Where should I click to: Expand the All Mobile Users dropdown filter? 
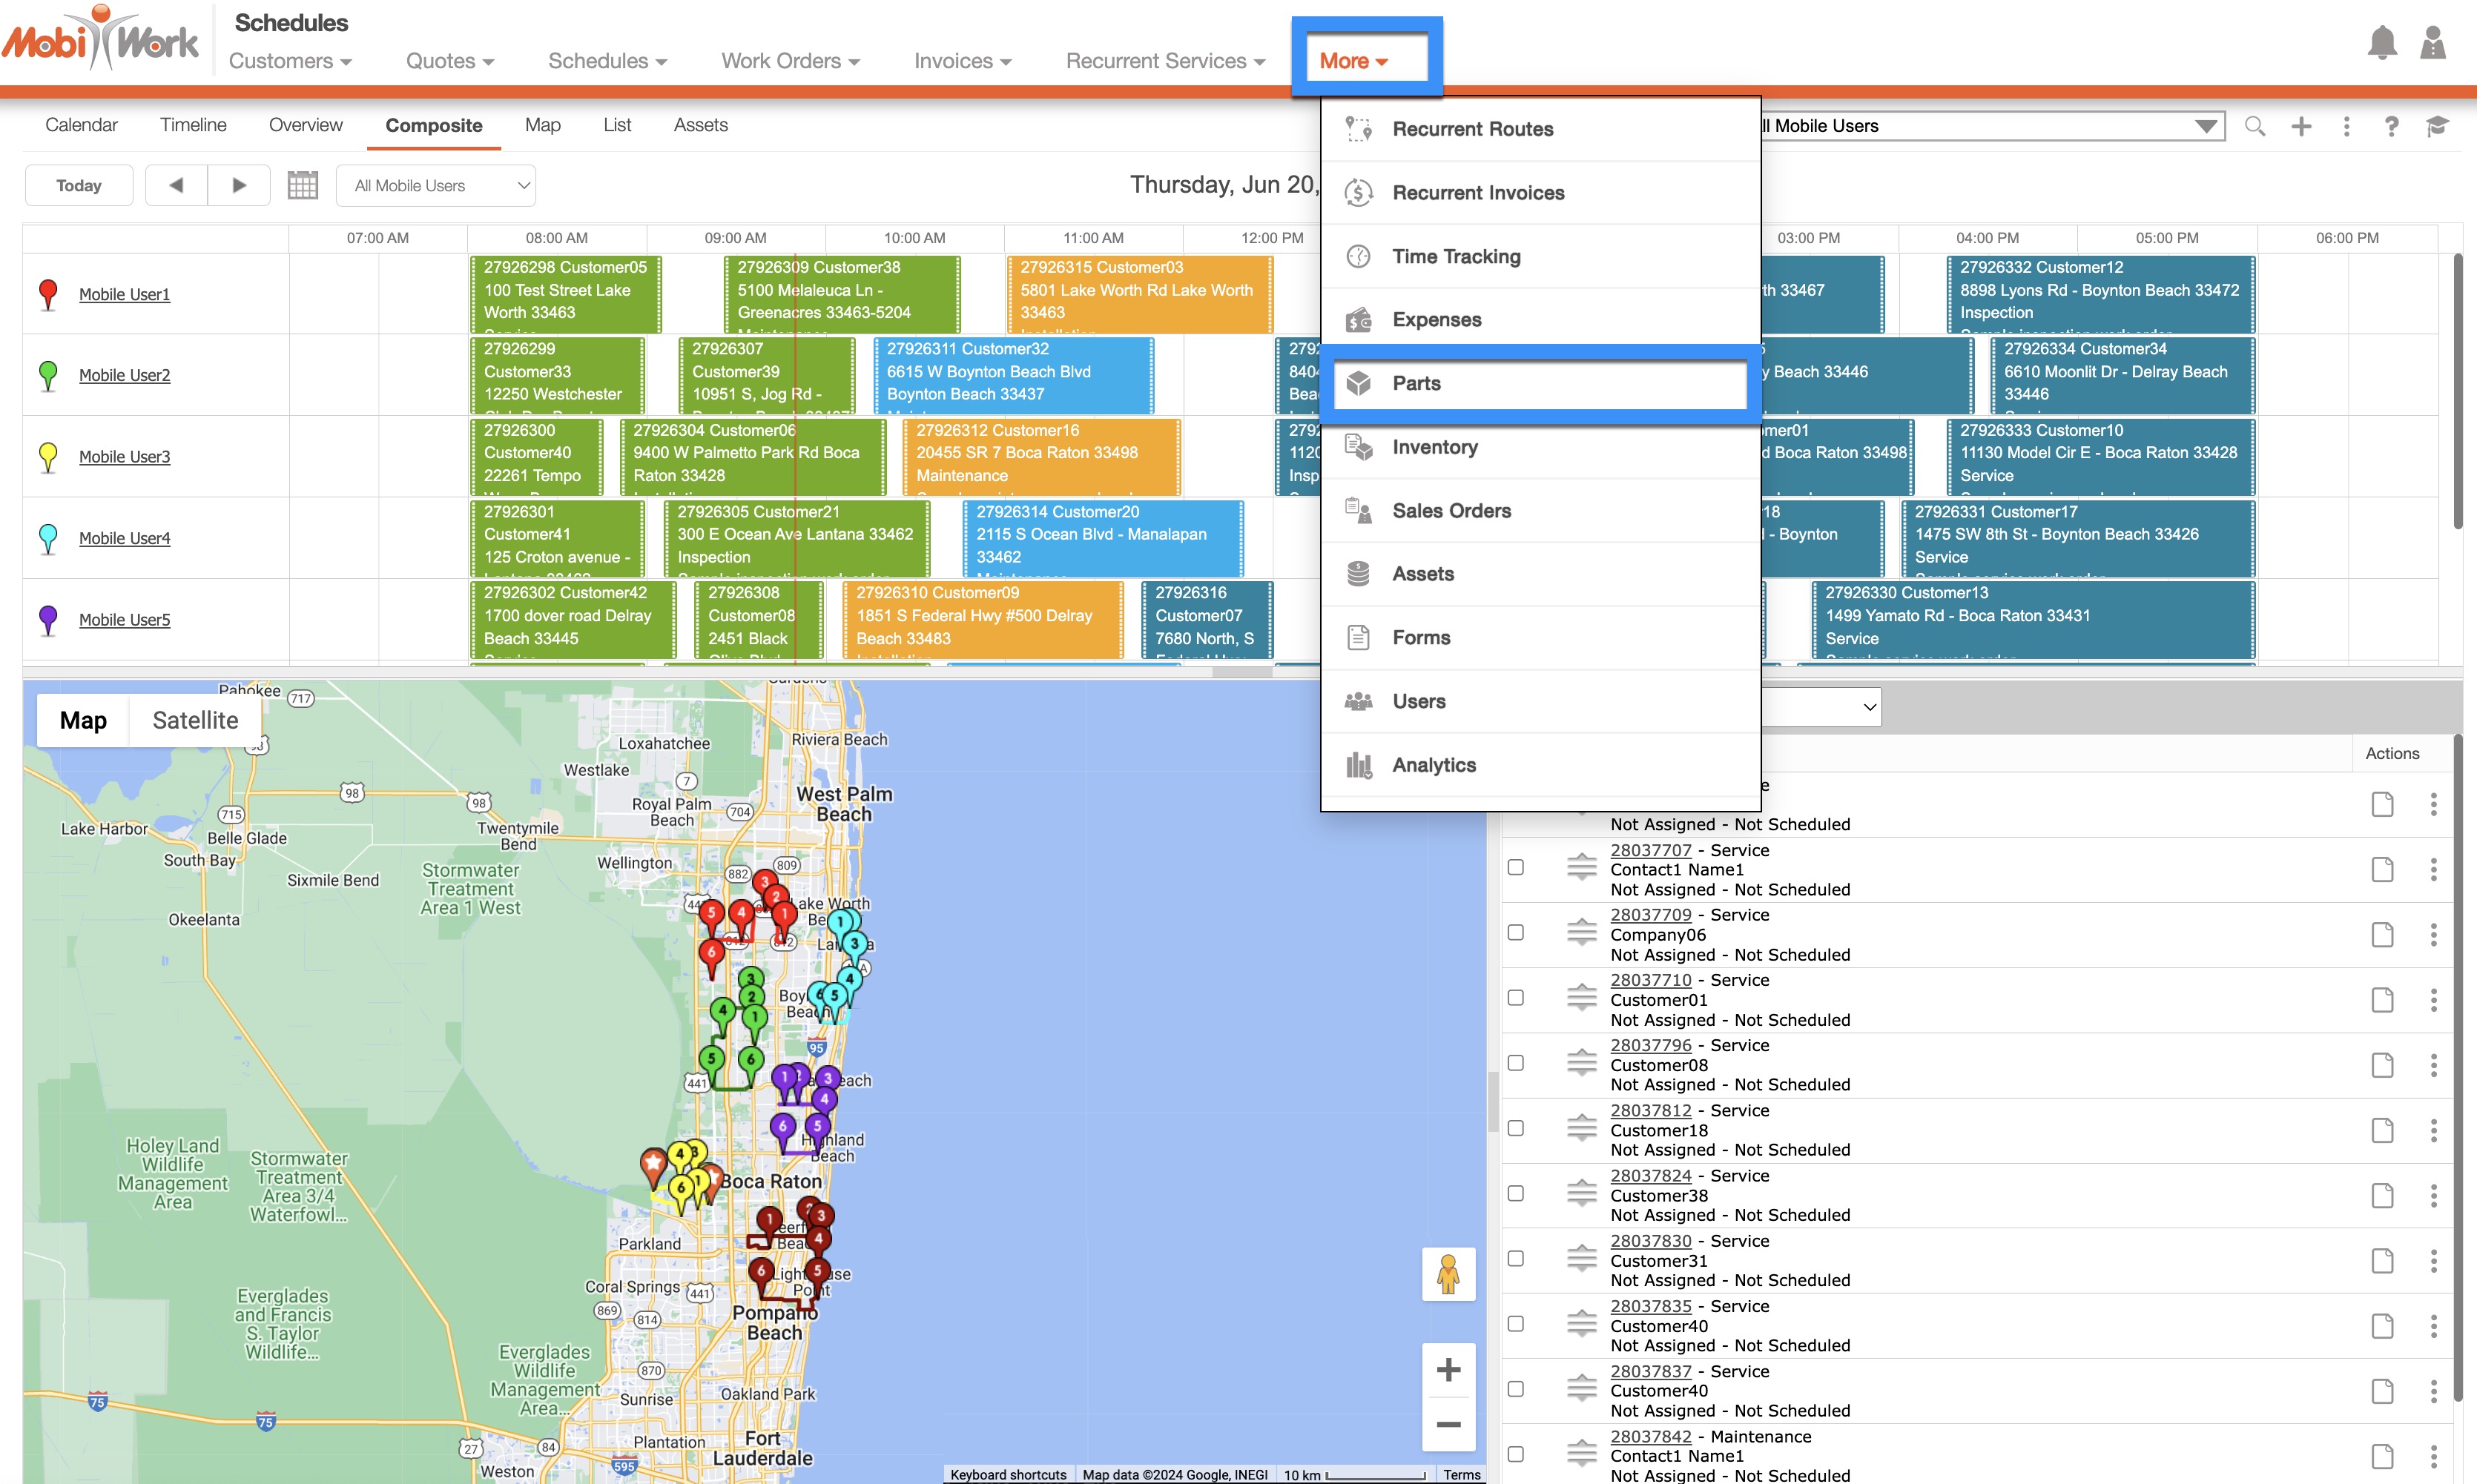pos(436,186)
